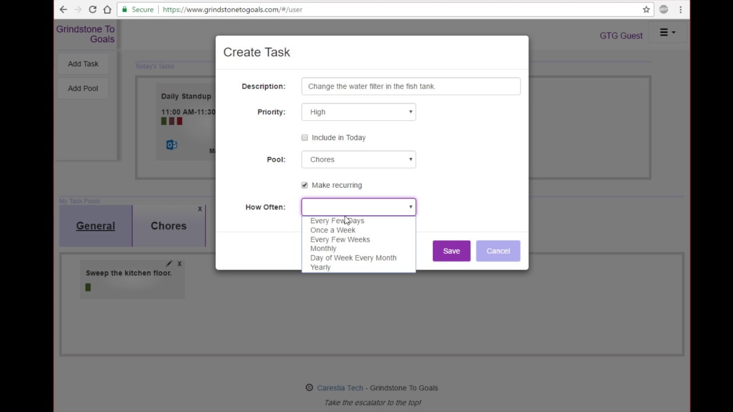The height and width of the screenshot is (412, 733).
Task: Click into the Description text field
Action: 411,86
